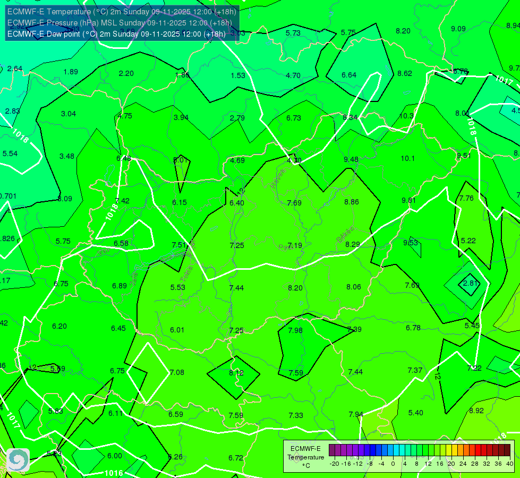The width and height of the screenshot is (520, 478).
Task: Click the temperature value 6.01
Action: (177, 330)
